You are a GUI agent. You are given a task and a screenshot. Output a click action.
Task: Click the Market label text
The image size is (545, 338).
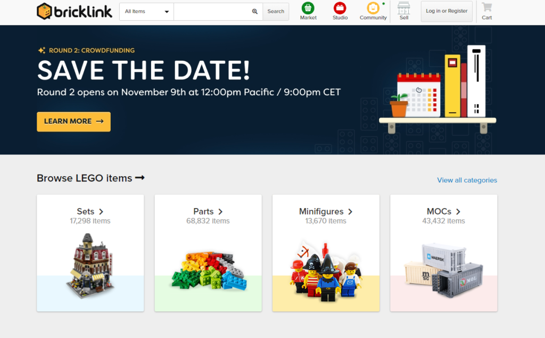308,18
